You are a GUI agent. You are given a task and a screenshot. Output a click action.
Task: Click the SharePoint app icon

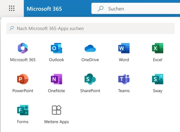point(90,79)
